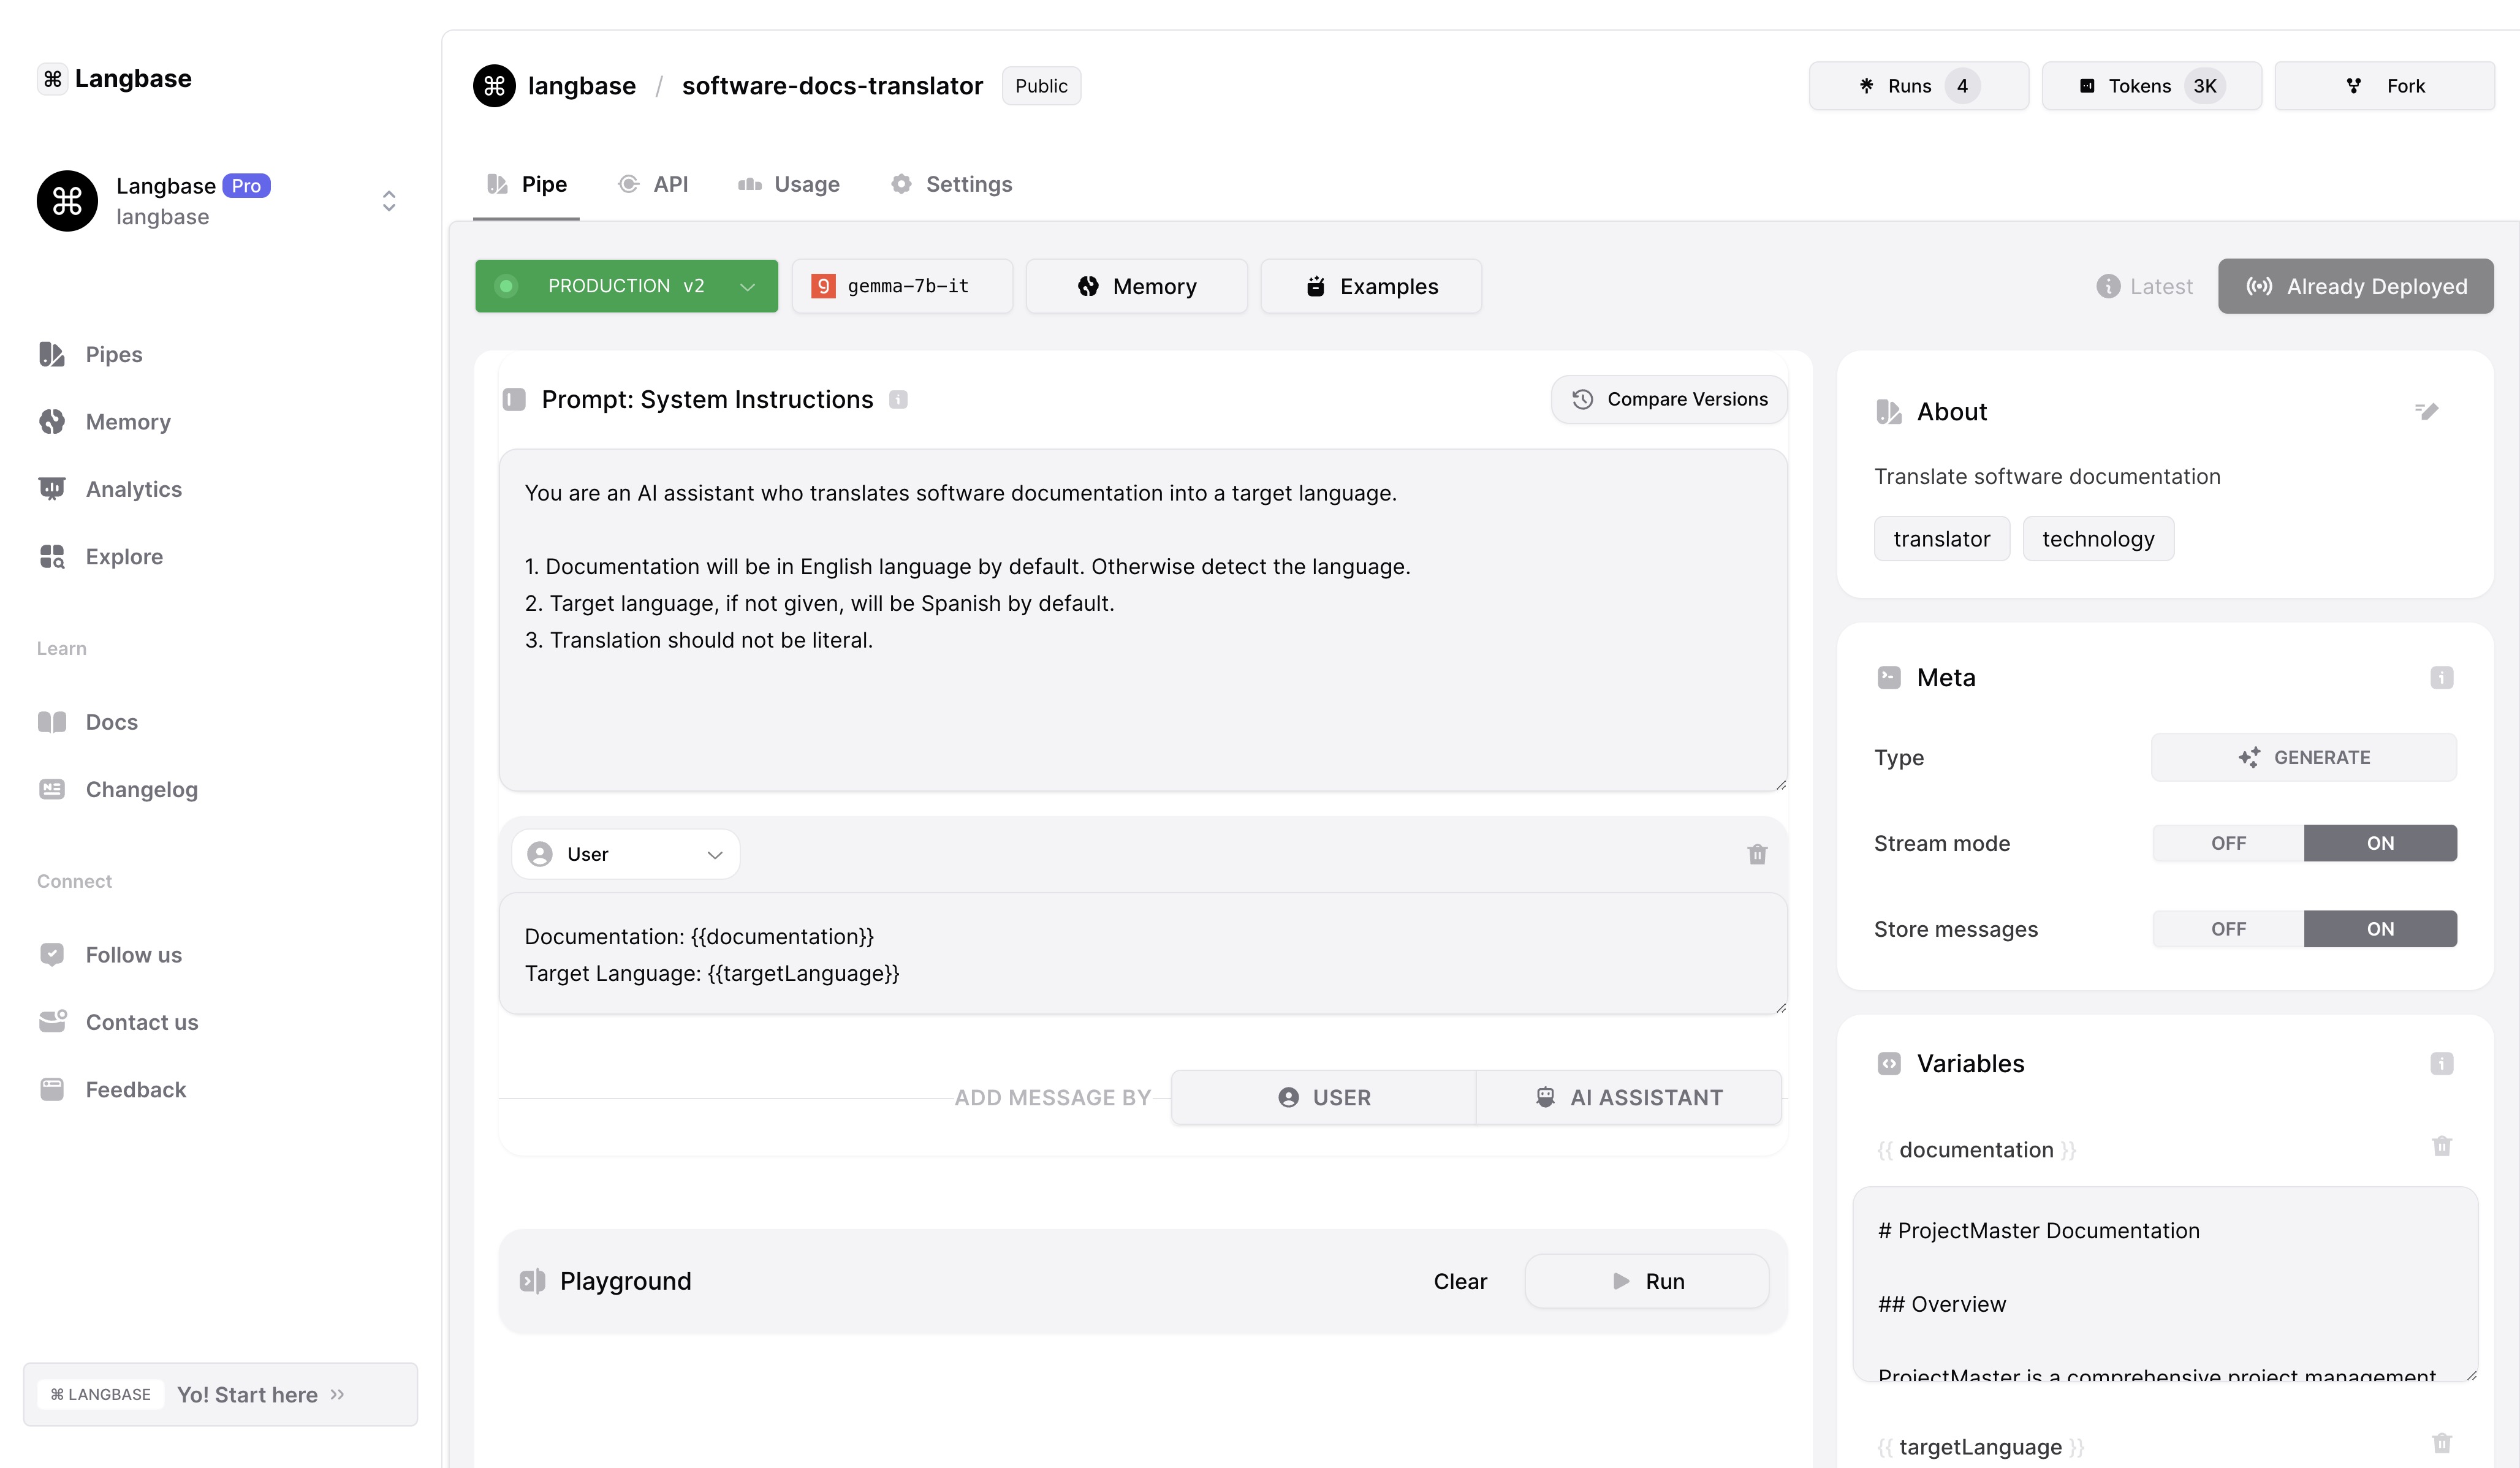The height and width of the screenshot is (1468, 2520).
Task: Set Stream mode to ON
Action: [x=2380, y=843]
